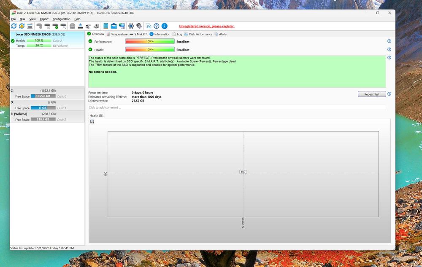422x267 pixels.
Task: Click the disk with clock toolbar icon
Action: pyautogui.click(x=47, y=26)
